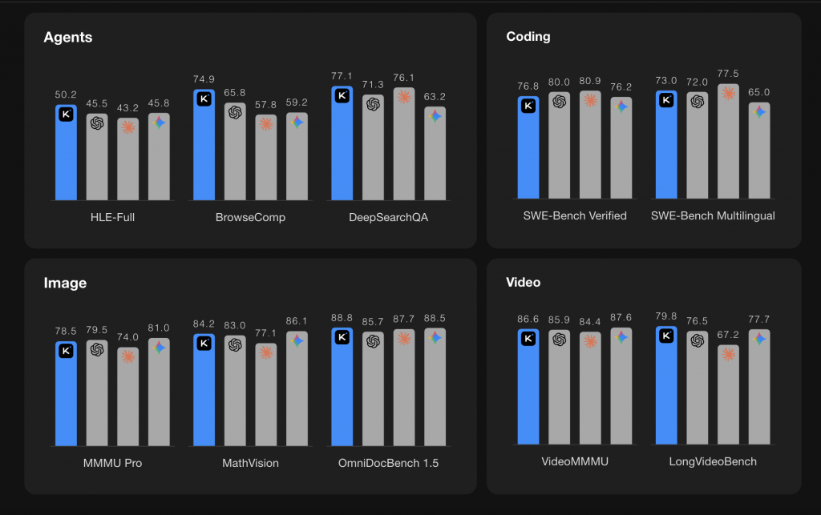Select the Kimi K icon on SWE-Bench Verified
The width and height of the screenshot is (821, 515).
(x=528, y=106)
